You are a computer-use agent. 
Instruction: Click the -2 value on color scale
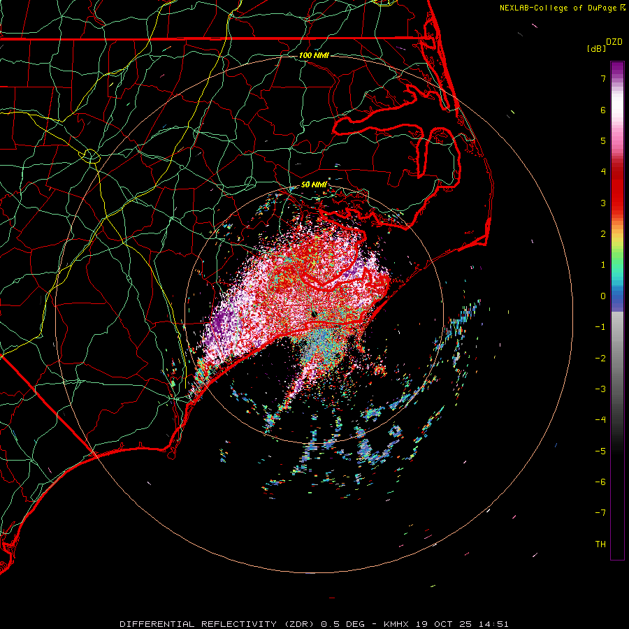pos(600,359)
